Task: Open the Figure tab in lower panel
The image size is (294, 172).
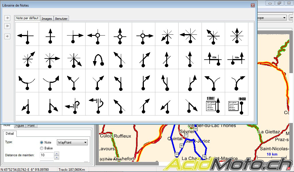Action: (20, 126)
